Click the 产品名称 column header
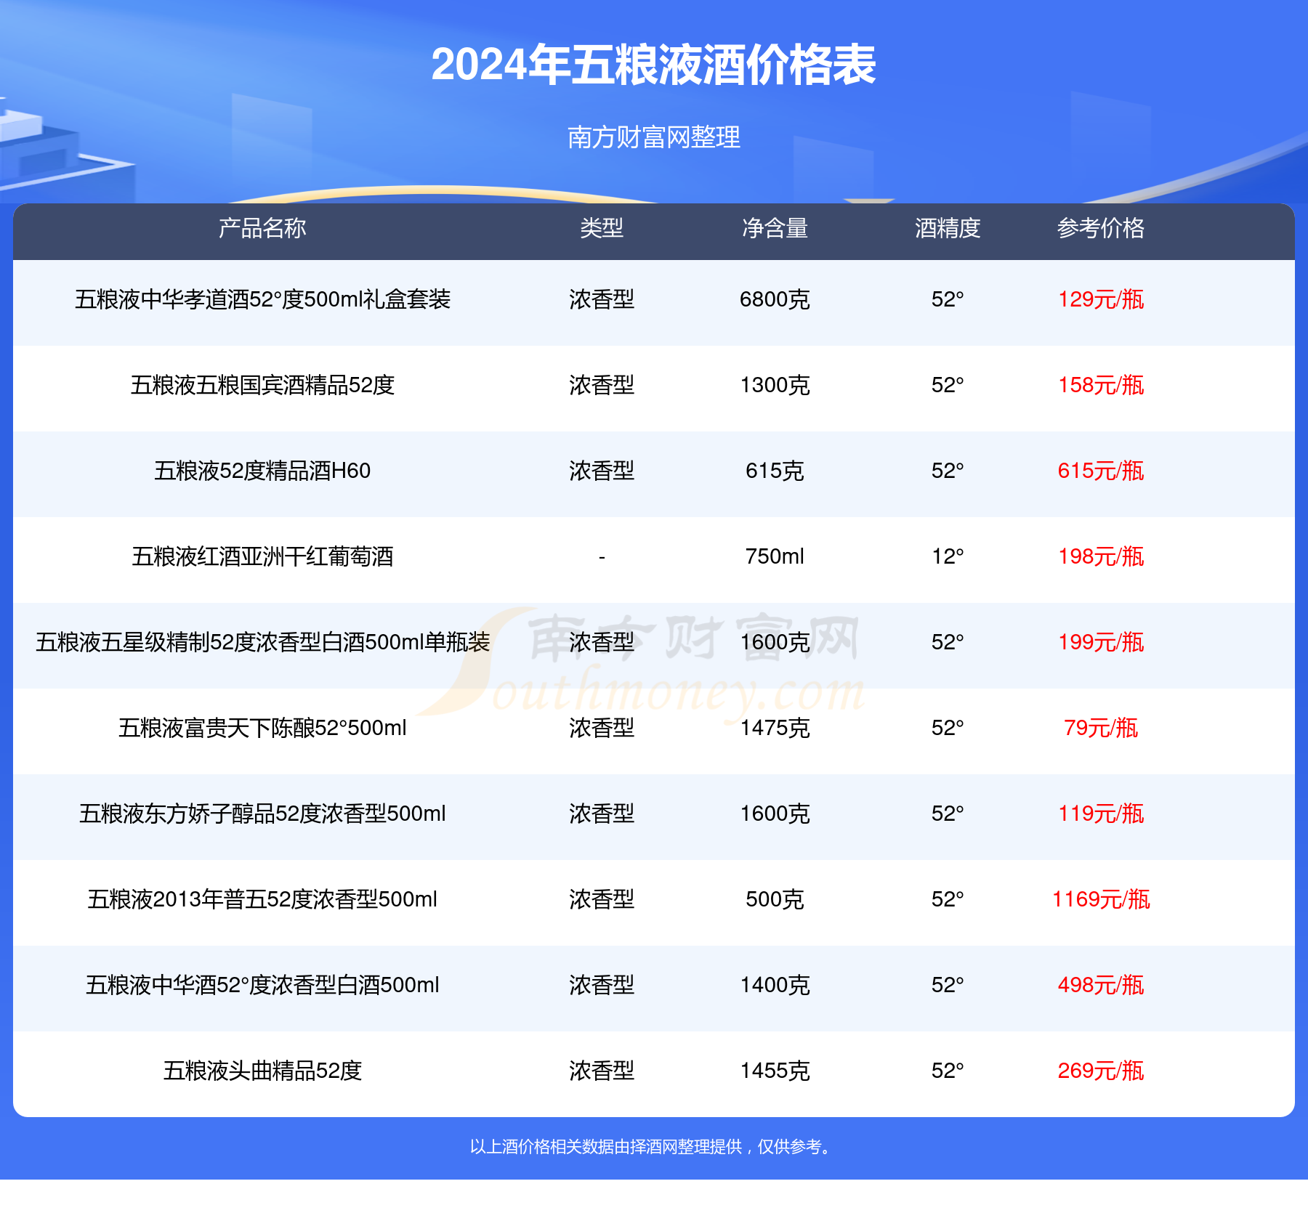Viewport: 1308px width, 1213px height. [262, 228]
